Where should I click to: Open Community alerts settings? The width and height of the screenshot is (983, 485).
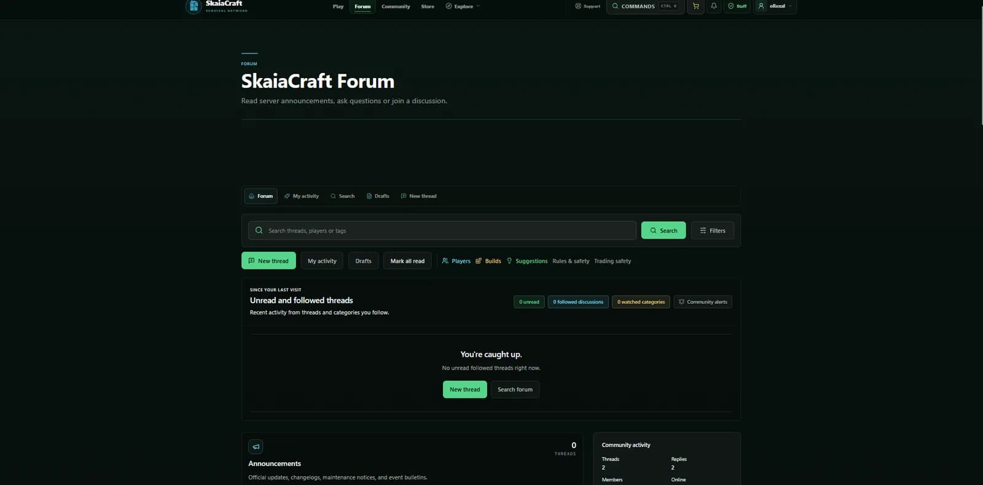point(703,301)
